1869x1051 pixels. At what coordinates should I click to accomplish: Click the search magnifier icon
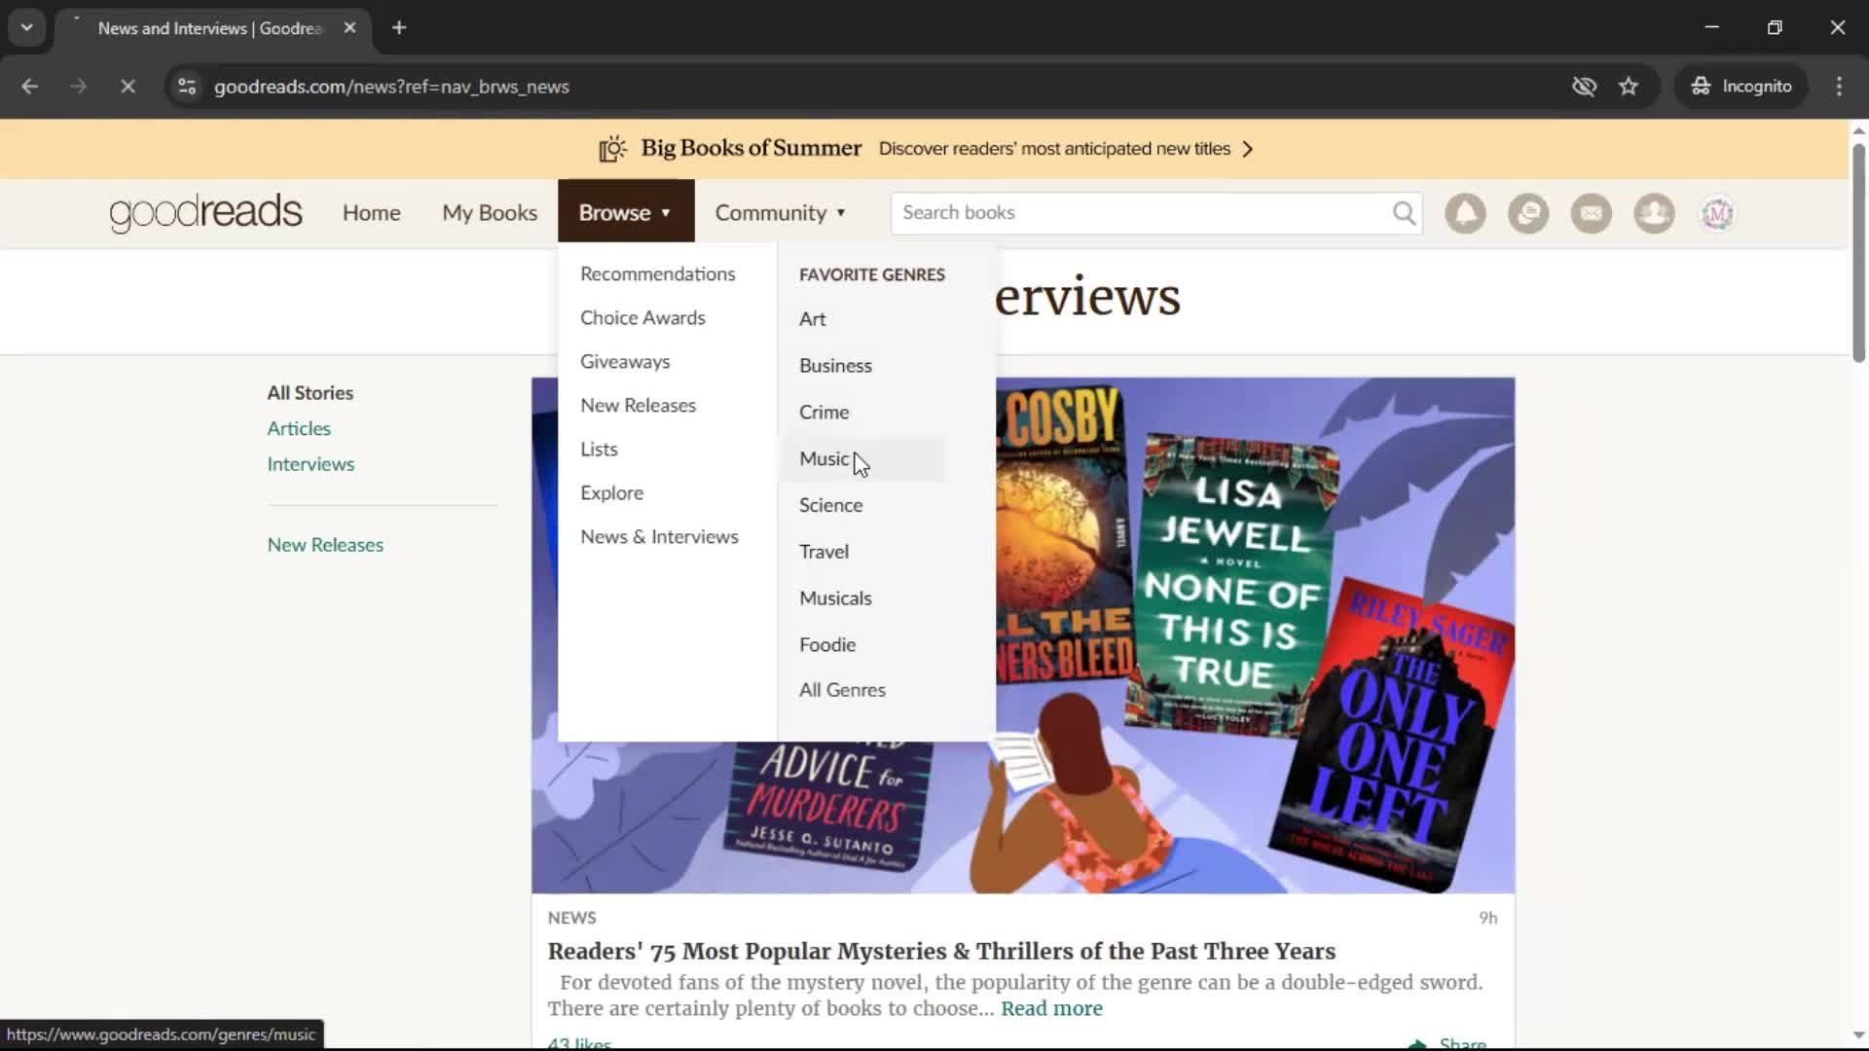tap(1404, 213)
